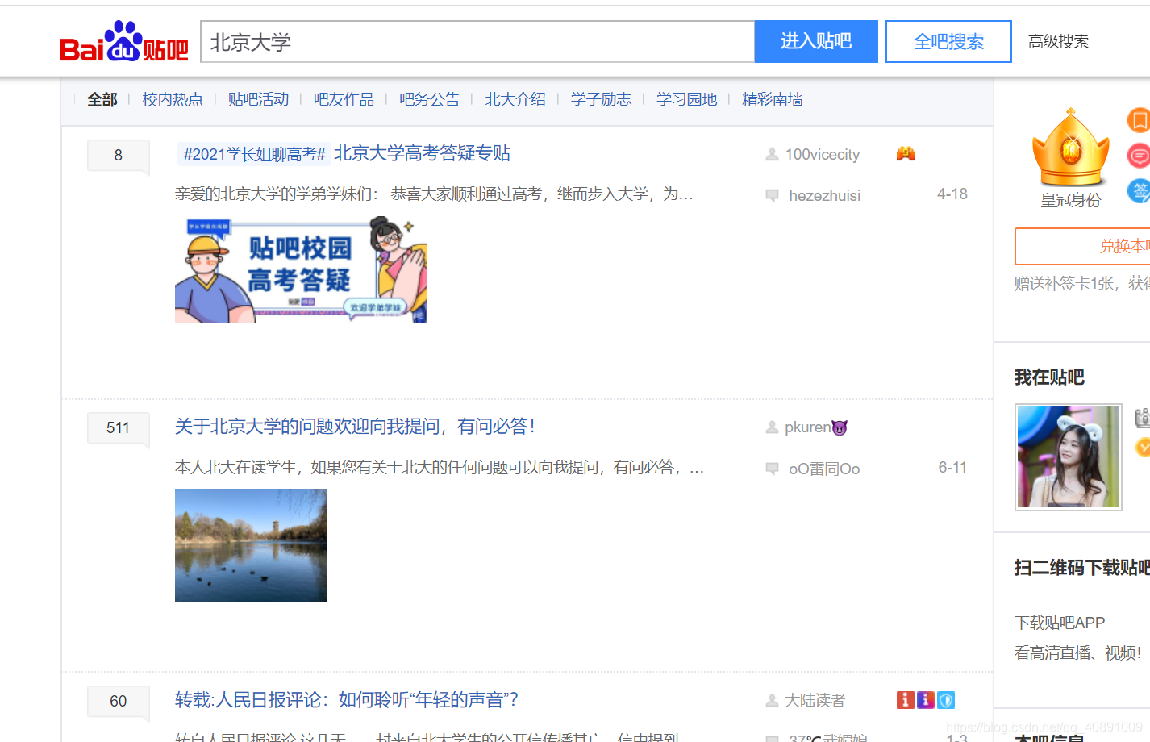This screenshot has width=1150, height=742.
Task: Open last replier hezehuisi profile
Action: pyautogui.click(x=824, y=196)
